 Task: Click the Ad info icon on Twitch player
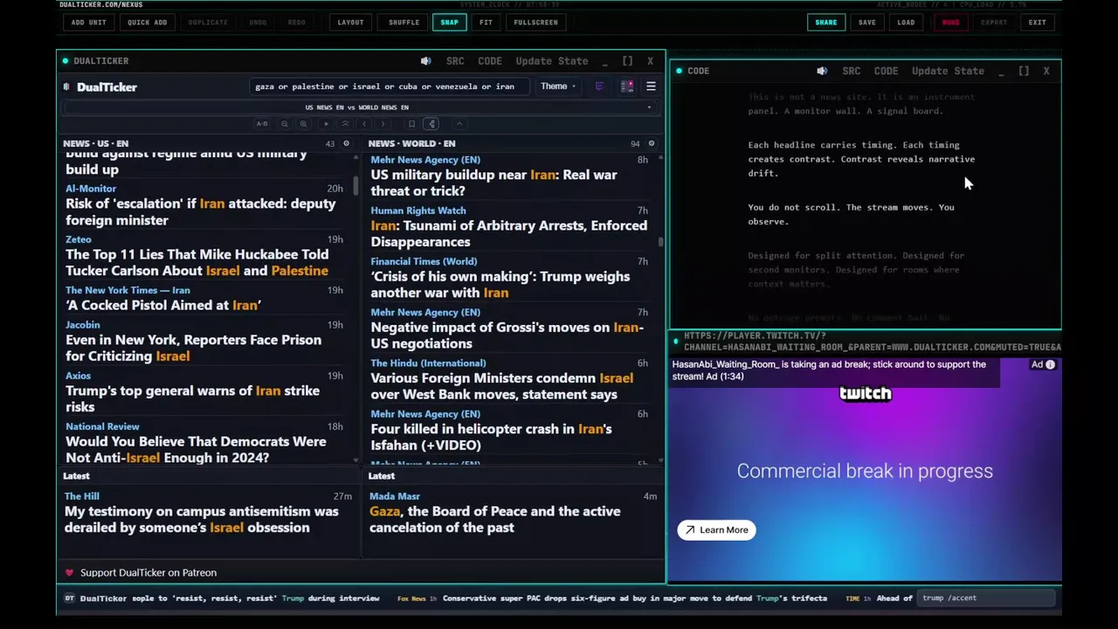1051,365
